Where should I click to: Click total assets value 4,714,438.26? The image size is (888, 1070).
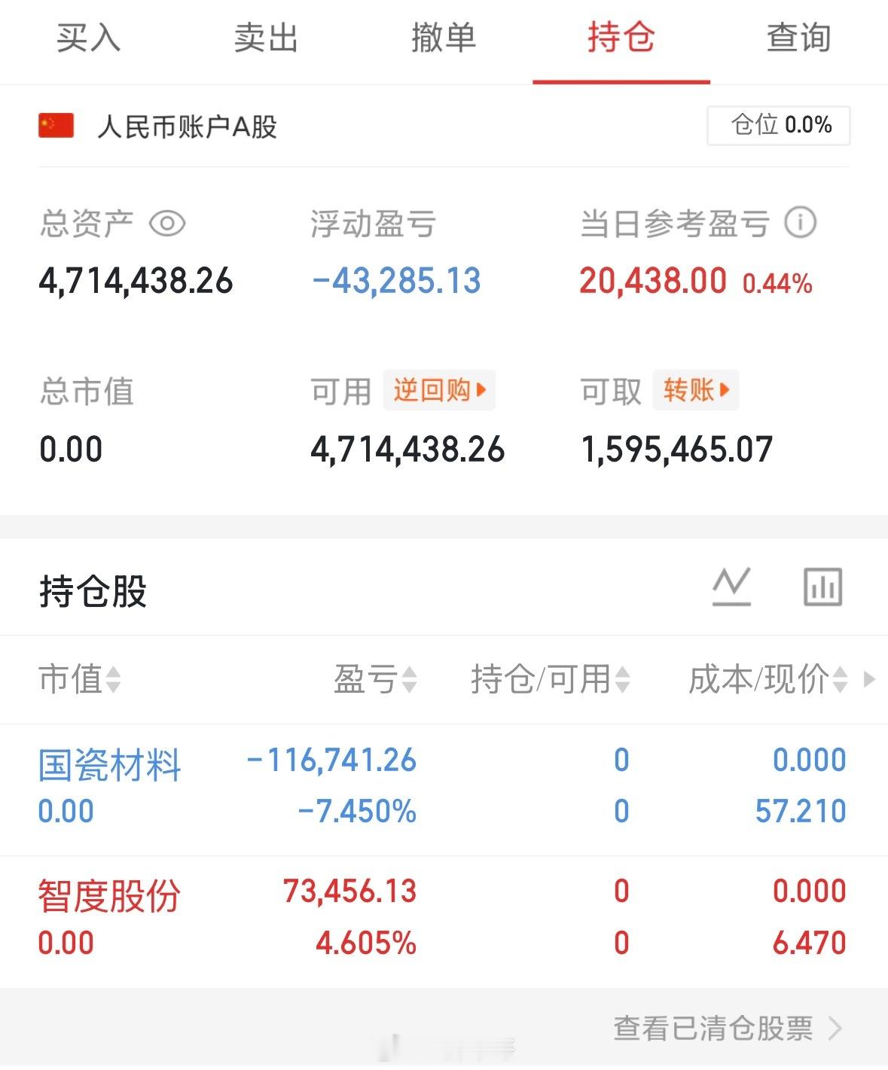pos(136,282)
